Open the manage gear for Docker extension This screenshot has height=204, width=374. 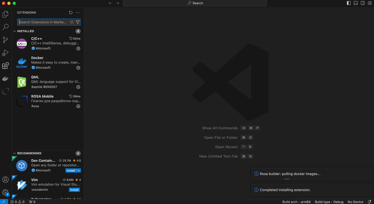click(x=78, y=68)
